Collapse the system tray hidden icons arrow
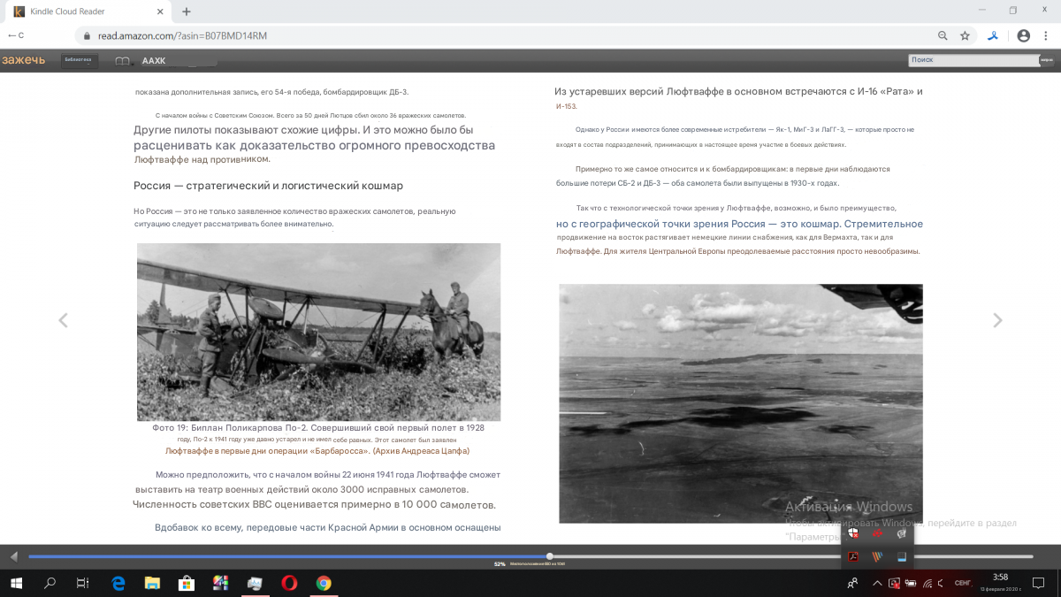This screenshot has height=597, width=1061. [x=877, y=583]
